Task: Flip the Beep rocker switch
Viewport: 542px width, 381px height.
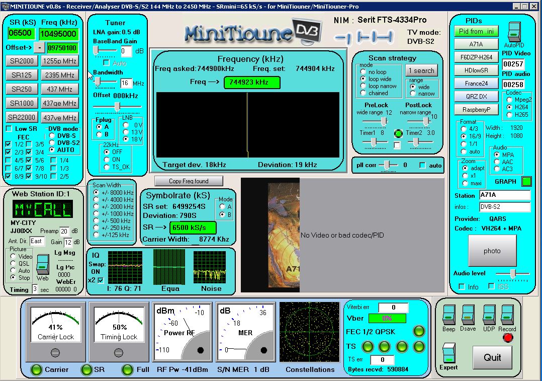Action: pyautogui.click(x=449, y=315)
